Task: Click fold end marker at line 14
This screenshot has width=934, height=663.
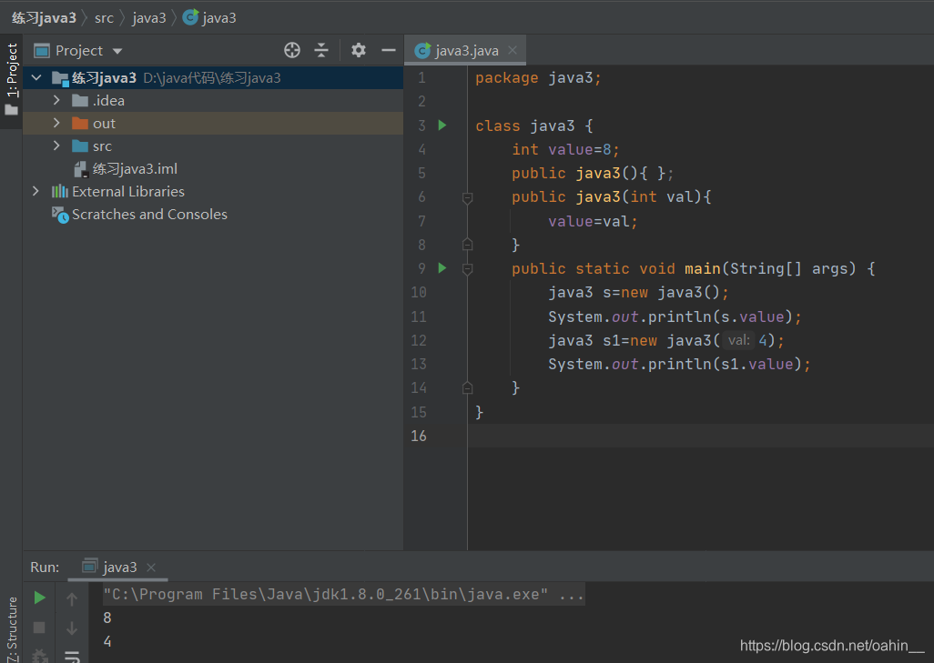Action: 468,388
